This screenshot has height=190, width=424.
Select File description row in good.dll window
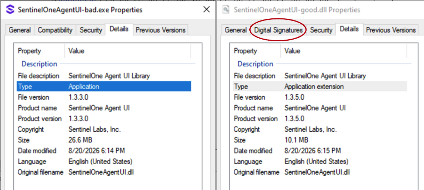[320, 76]
